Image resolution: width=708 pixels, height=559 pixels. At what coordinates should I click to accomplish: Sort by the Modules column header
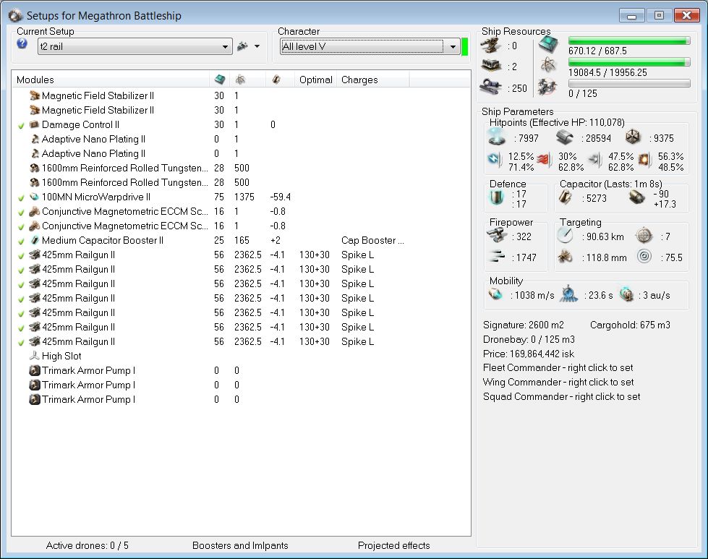(x=110, y=80)
